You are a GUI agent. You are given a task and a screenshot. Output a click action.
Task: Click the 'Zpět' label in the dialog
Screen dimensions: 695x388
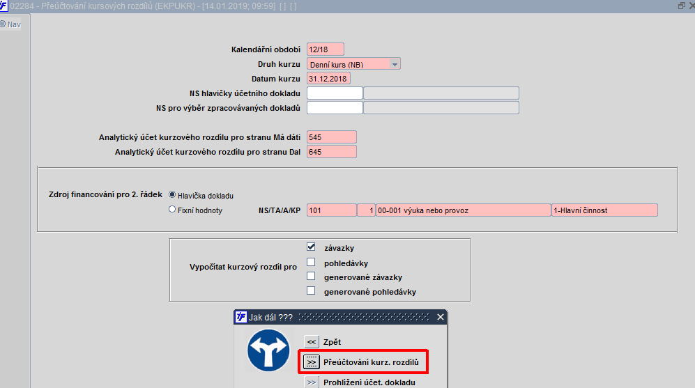click(332, 342)
